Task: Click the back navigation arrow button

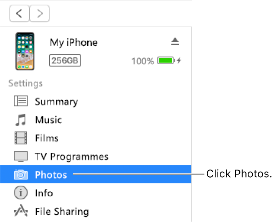Action: (x=19, y=13)
